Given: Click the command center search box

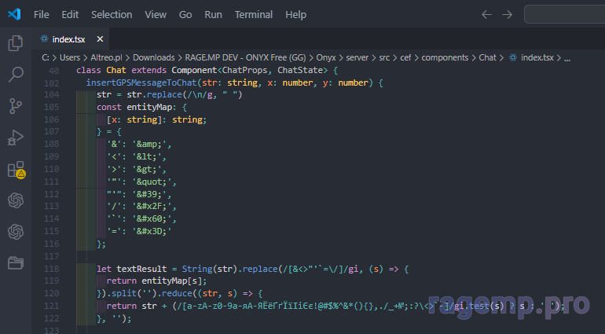Looking at the screenshot, I should coord(564,14).
